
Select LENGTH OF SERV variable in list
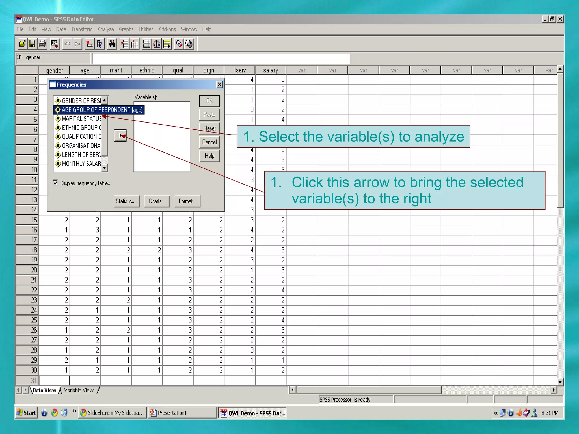pos(78,155)
